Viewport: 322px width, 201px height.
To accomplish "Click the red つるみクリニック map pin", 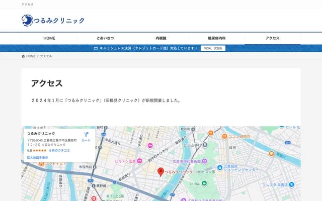I will tap(160, 172).
